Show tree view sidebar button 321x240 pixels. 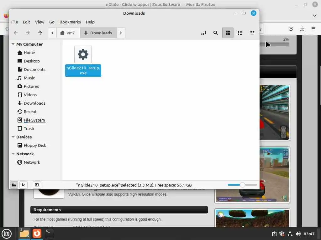coord(24,185)
